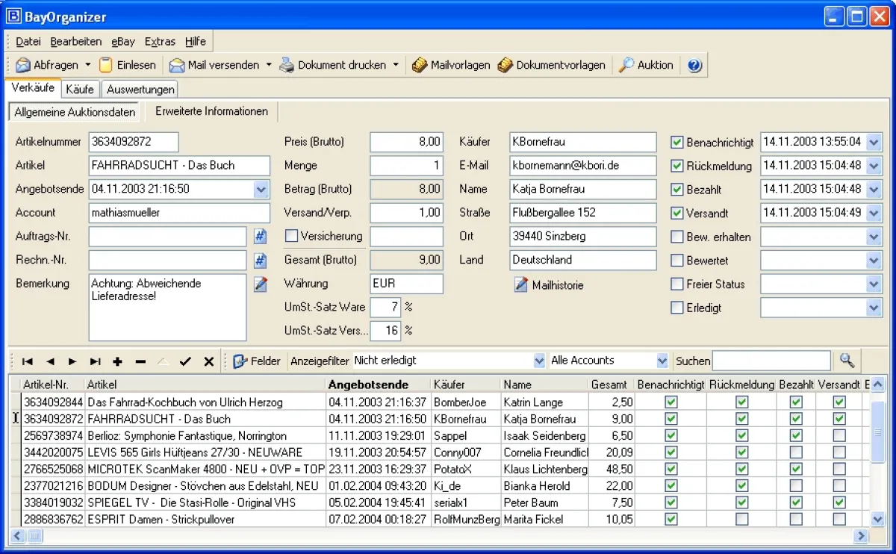Viewport: 896px width, 554px height.
Task: Click the blue help question mark icon
Action: pyautogui.click(x=694, y=65)
